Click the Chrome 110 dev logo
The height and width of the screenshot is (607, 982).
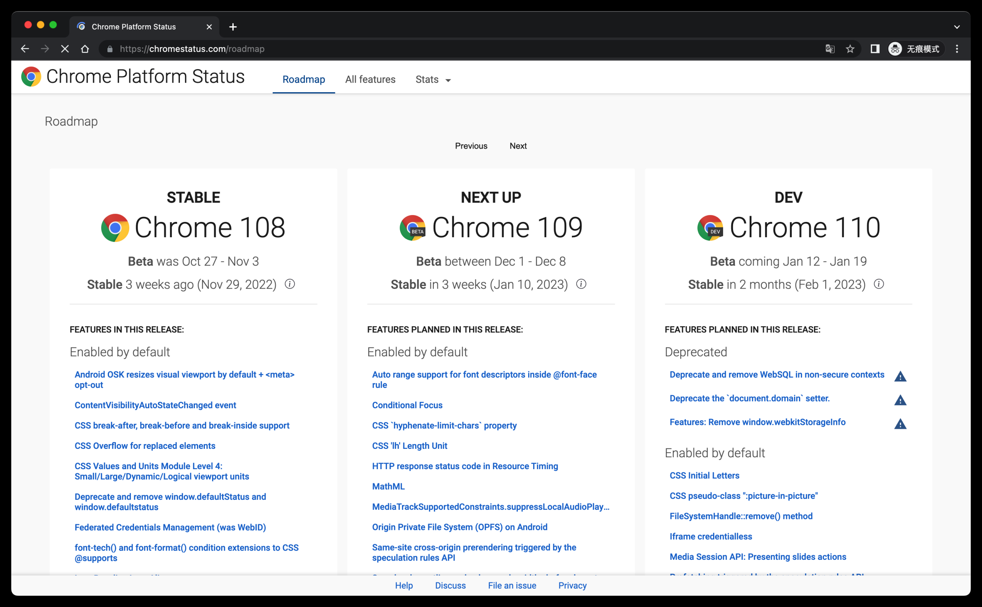pyautogui.click(x=710, y=228)
